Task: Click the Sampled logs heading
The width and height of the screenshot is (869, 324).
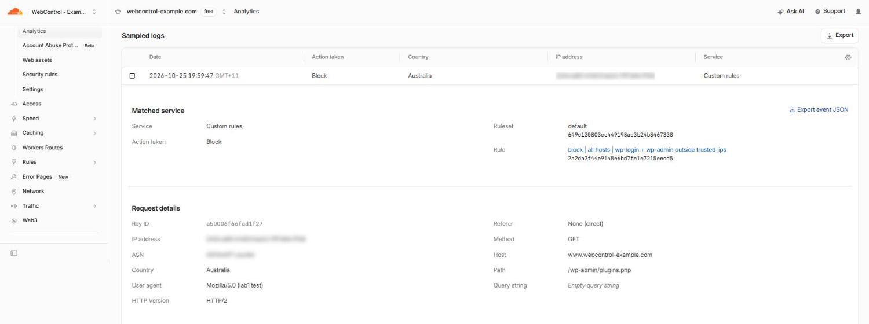Action: coord(143,36)
